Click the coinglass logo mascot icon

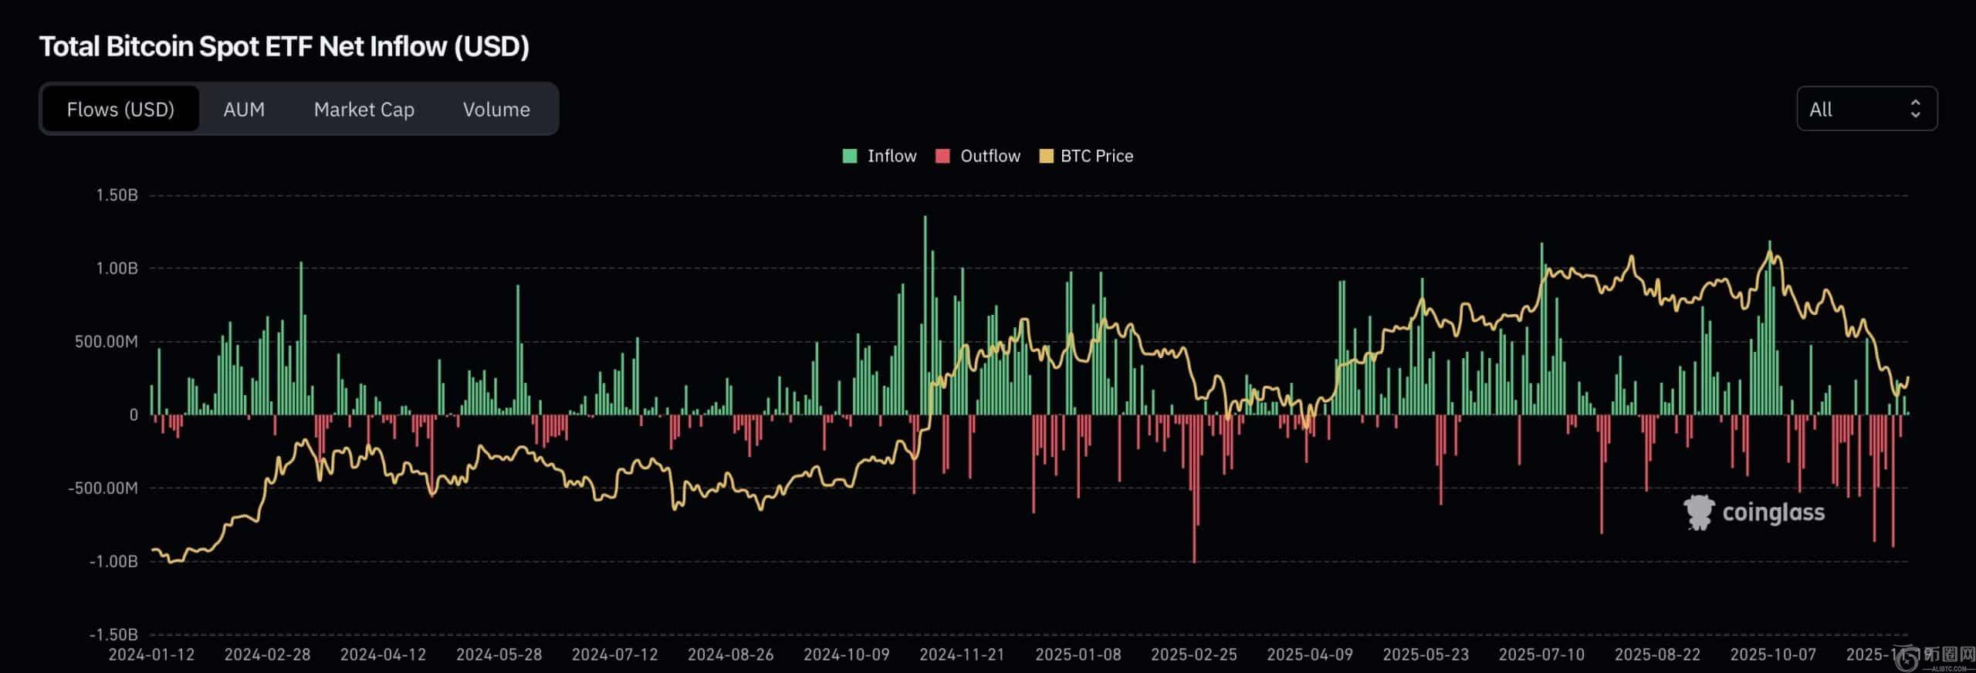[1698, 512]
